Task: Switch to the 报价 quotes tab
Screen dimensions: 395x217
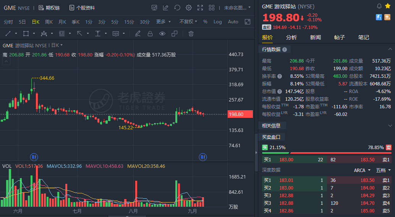Action: point(267,37)
